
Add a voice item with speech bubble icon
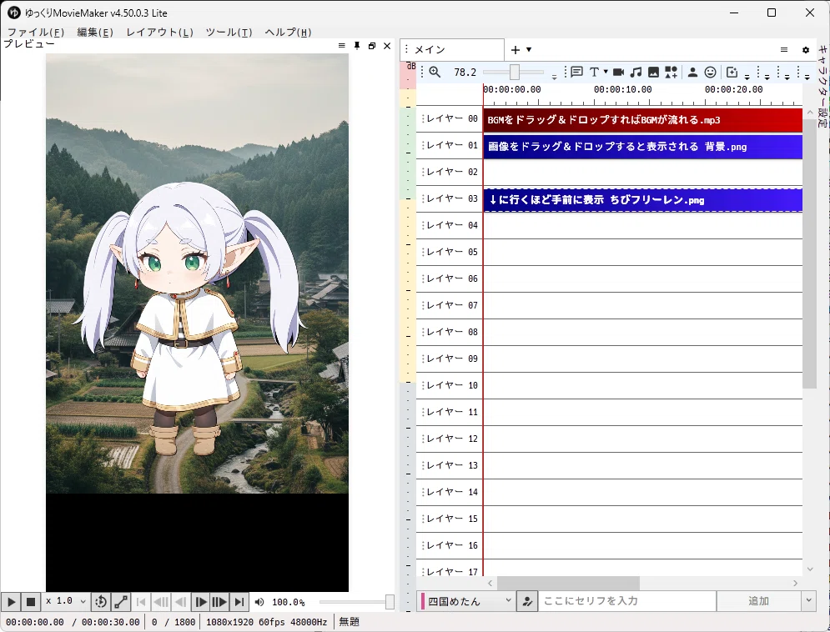pyautogui.click(x=577, y=72)
